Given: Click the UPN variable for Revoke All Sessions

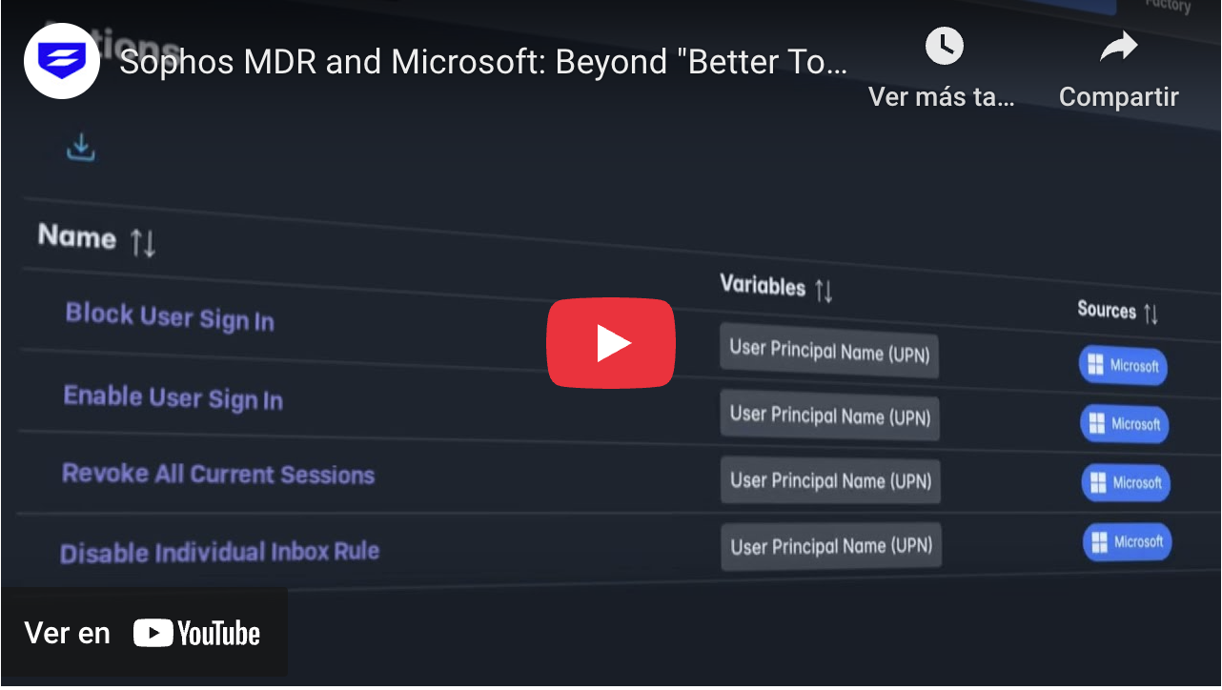Looking at the screenshot, I should pos(830,480).
